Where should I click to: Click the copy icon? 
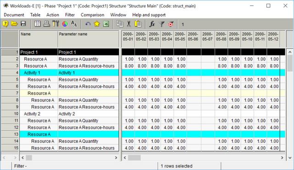[120, 24]
